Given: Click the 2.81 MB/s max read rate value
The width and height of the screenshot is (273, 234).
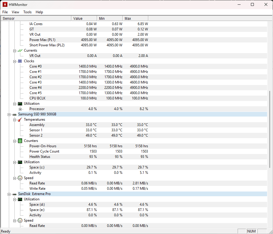Looking at the screenshot, I should click(x=140, y=183).
